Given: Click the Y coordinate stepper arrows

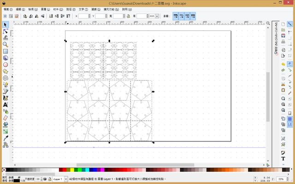Looking at the screenshot, I should (x=106, y=16).
